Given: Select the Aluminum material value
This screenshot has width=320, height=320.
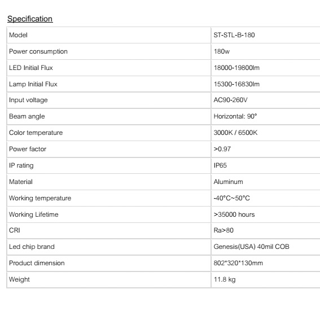Looking at the screenshot, I should 228,182.
